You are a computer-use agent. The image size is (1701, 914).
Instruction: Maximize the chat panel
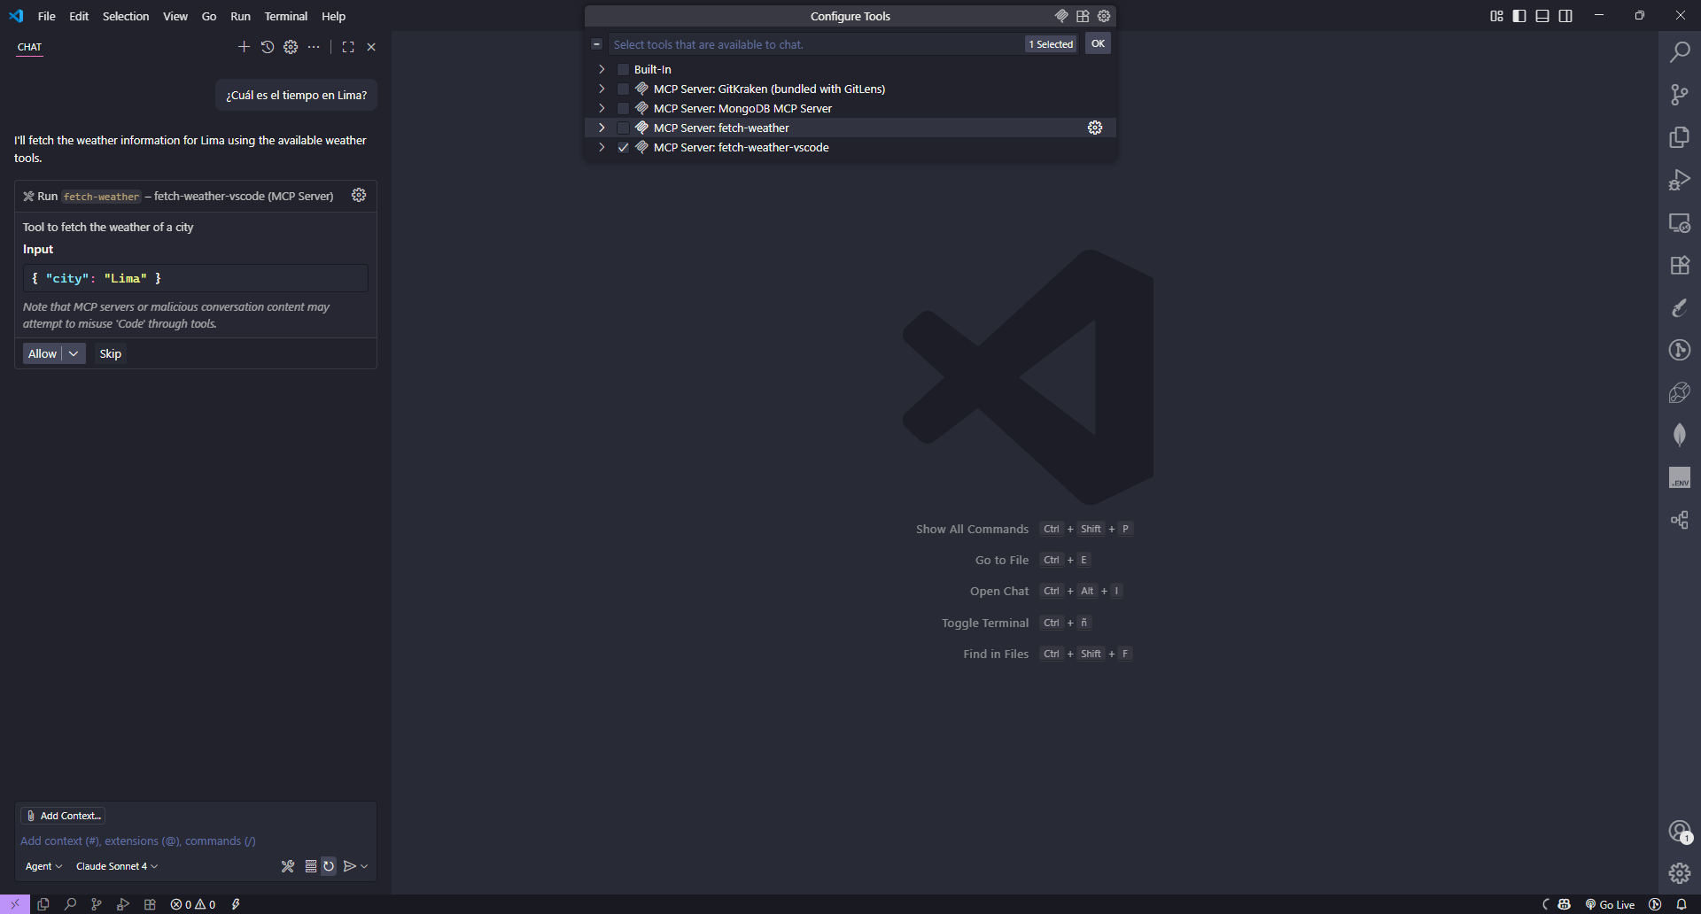point(348,47)
